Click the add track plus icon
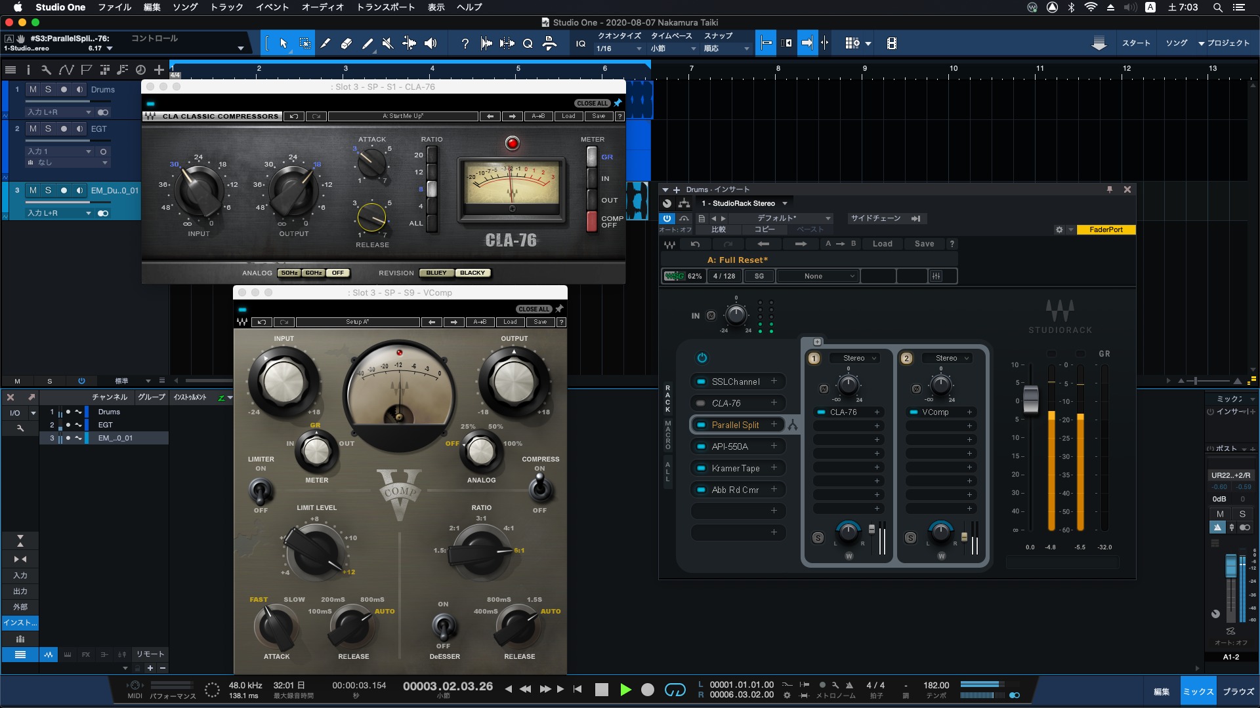1260x708 pixels. pos(159,69)
